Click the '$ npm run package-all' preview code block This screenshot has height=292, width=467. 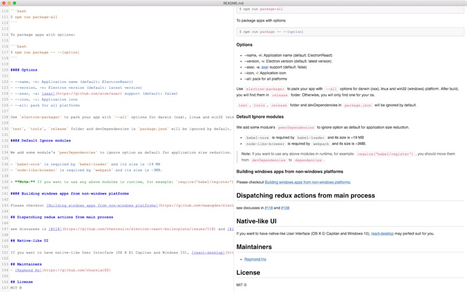pos(350,9)
